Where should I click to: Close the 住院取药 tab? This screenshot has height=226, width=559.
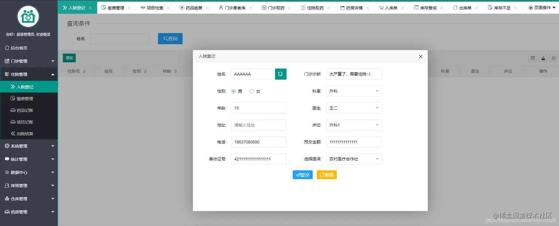coord(329,8)
